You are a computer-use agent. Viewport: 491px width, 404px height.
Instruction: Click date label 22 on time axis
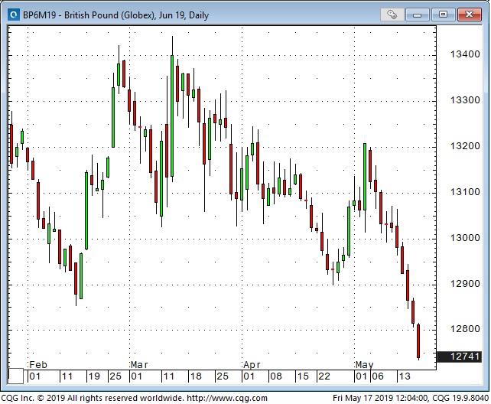coord(324,376)
